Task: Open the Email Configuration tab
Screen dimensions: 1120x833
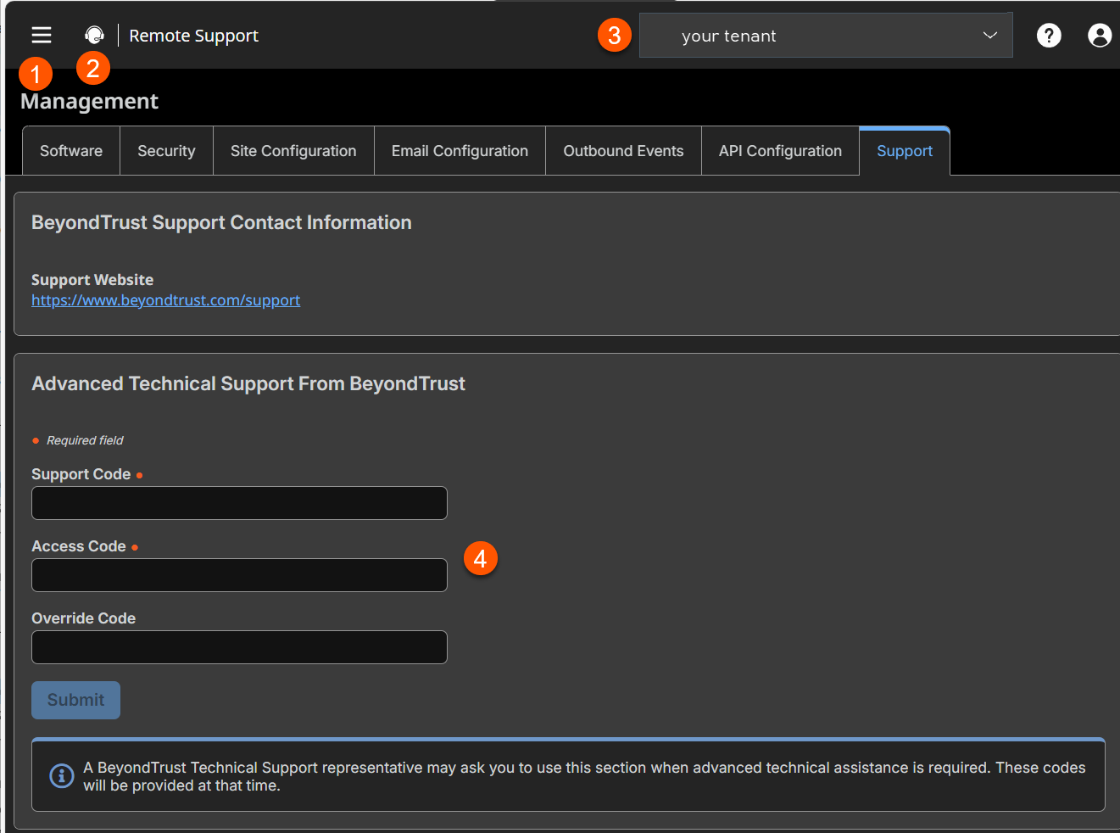Action: coord(460,151)
